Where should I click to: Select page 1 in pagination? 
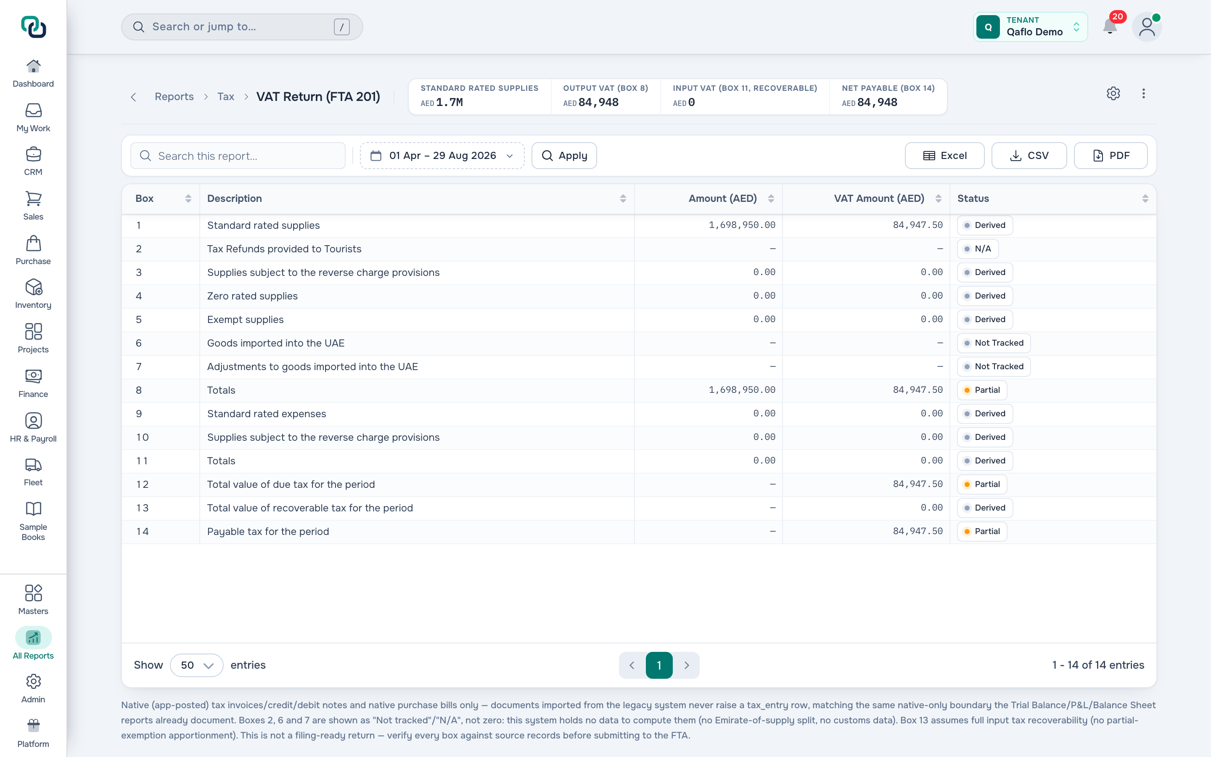(659, 665)
